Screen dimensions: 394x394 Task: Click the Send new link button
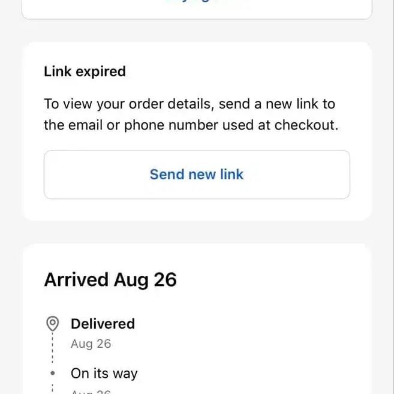197,175
